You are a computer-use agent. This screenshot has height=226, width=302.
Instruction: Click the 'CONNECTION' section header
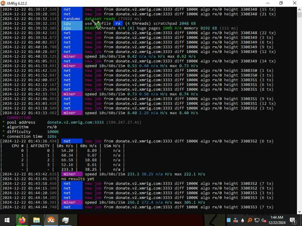[x=19, y=118]
